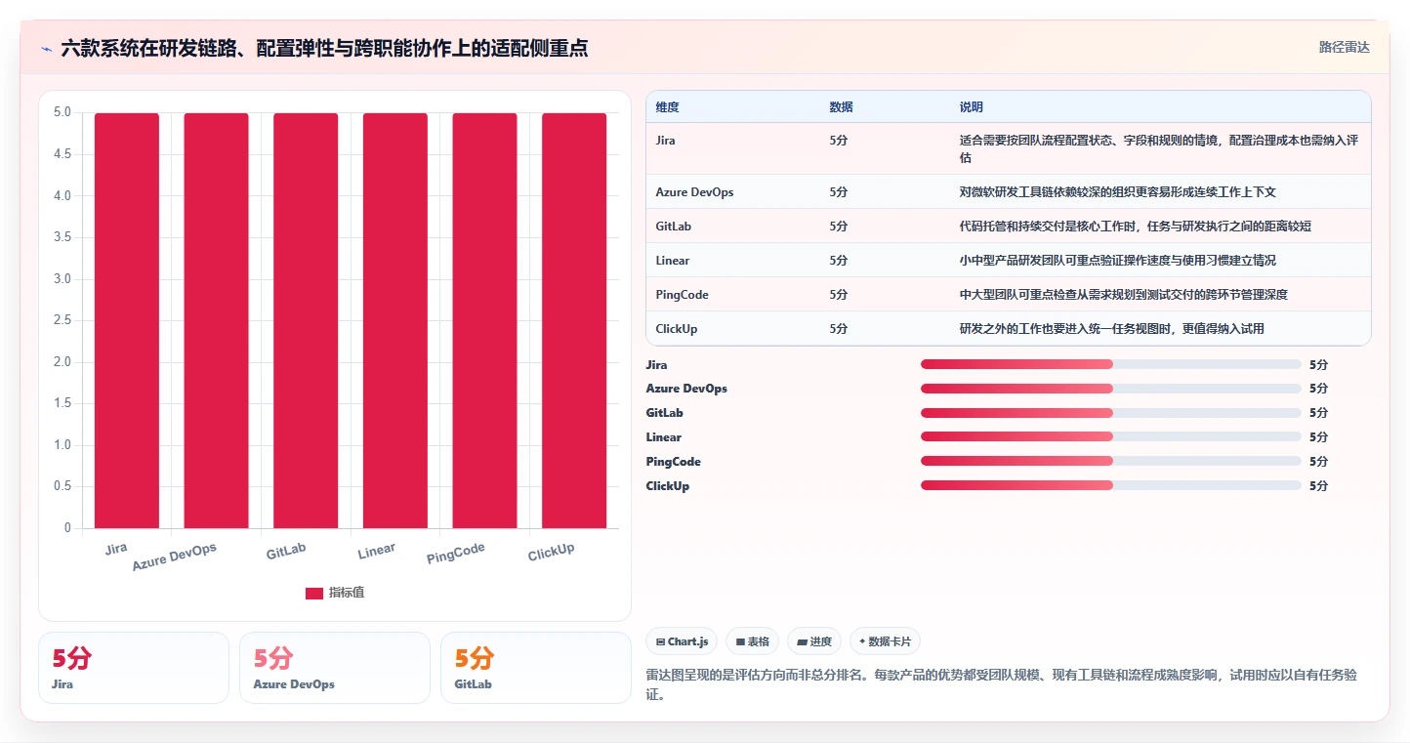
Task: Select the PingCode bar in the chart
Action: tap(484, 320)
